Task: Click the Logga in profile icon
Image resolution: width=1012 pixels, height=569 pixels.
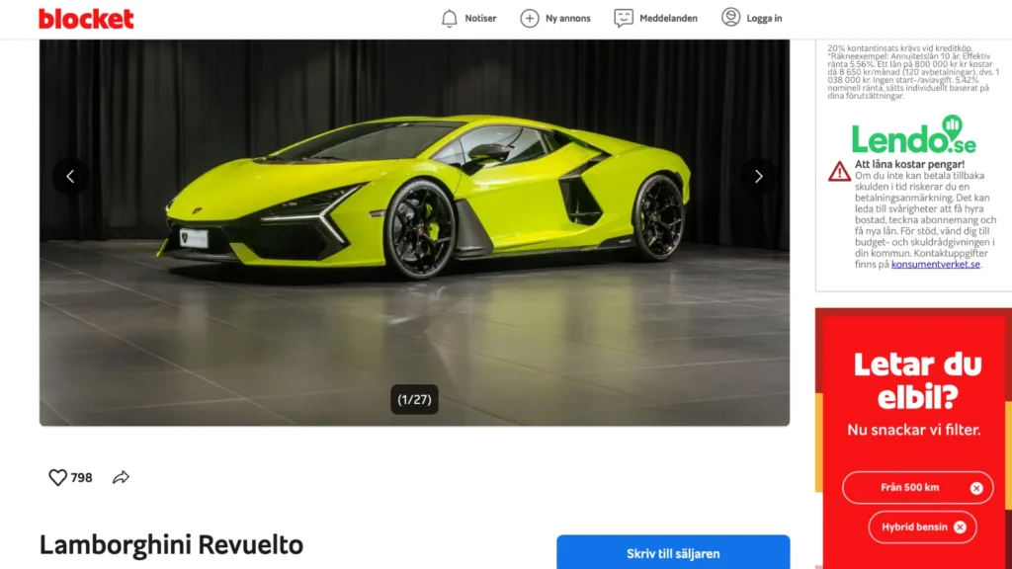Action: [730, 18]
